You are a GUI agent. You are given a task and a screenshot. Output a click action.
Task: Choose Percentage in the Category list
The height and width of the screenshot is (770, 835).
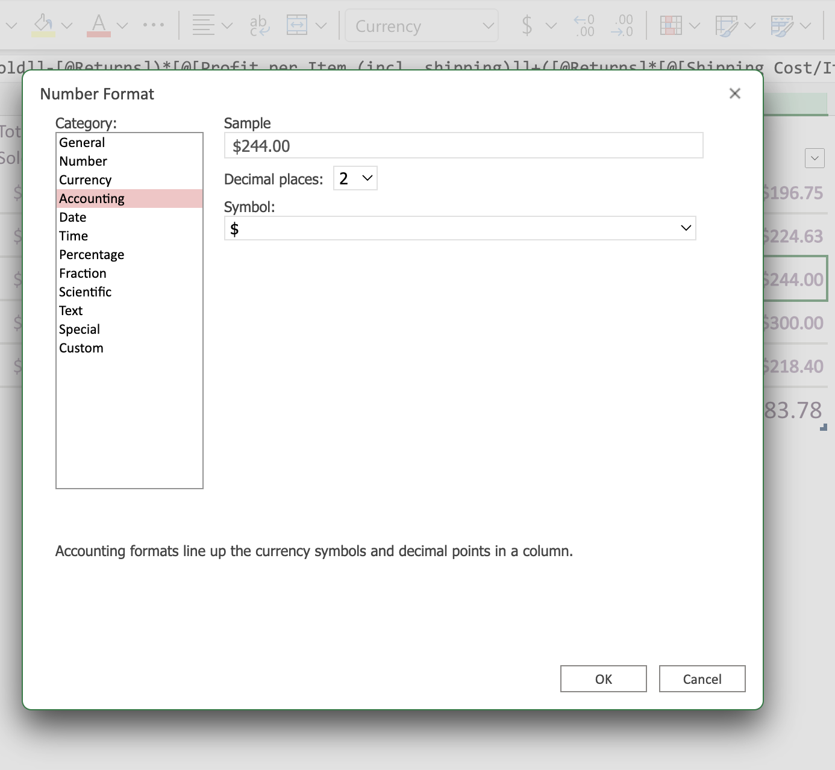92,255
